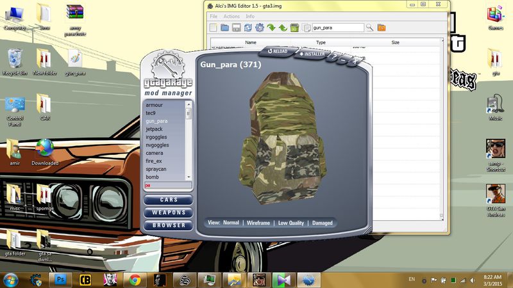Click the Music desktop shortcut
513x288 pixels.
click(x=495, y=108)
